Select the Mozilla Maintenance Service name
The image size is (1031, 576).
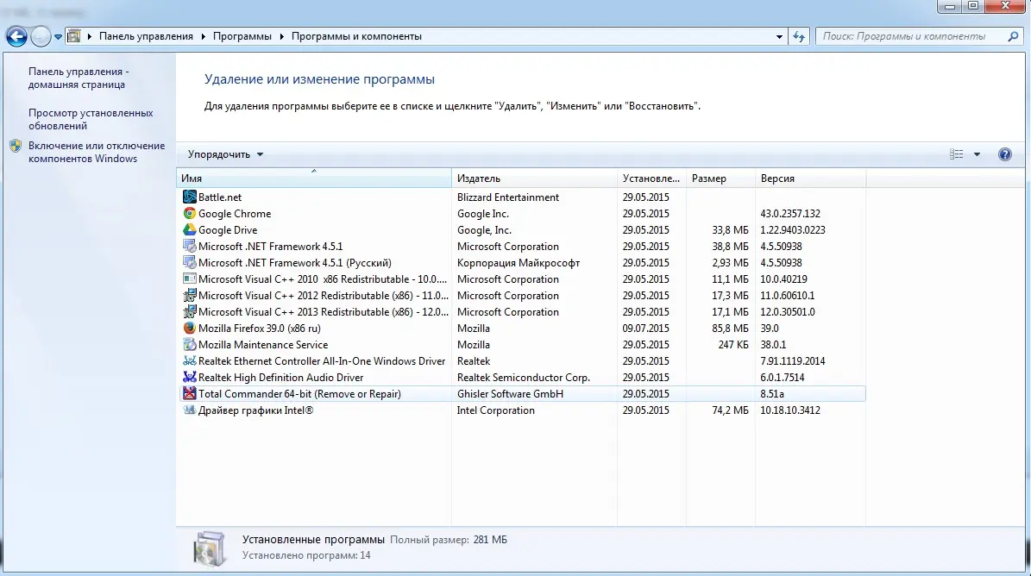tap(263, 345)
